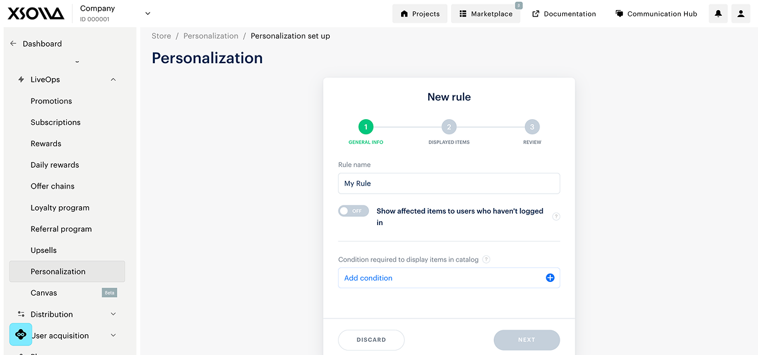The height and width of the screenshot is (355, 758).
Task: Click back arrow next to Dashboard
Action: (x=13, y=44)
